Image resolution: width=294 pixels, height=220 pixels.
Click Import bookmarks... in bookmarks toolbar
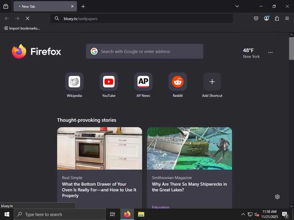click(x=22, y=28)
